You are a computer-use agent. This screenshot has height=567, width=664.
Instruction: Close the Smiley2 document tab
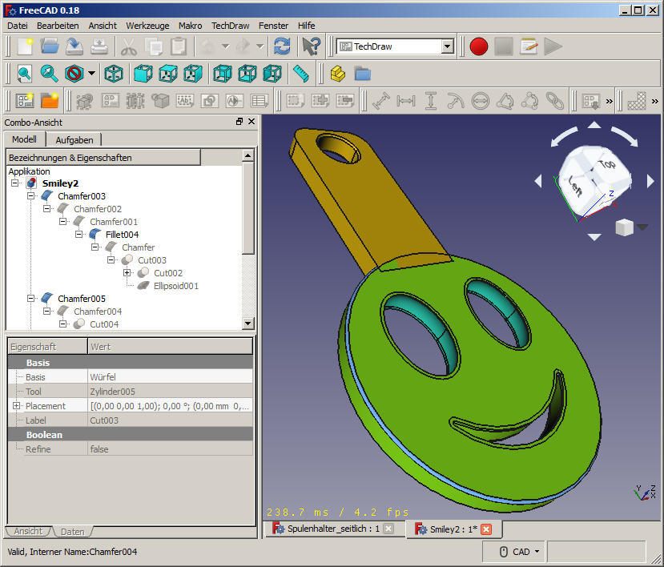tap(486, 529)
